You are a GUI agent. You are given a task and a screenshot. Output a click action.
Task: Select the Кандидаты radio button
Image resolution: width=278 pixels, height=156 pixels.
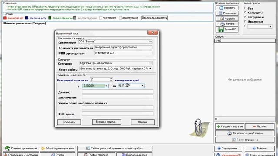245,13
